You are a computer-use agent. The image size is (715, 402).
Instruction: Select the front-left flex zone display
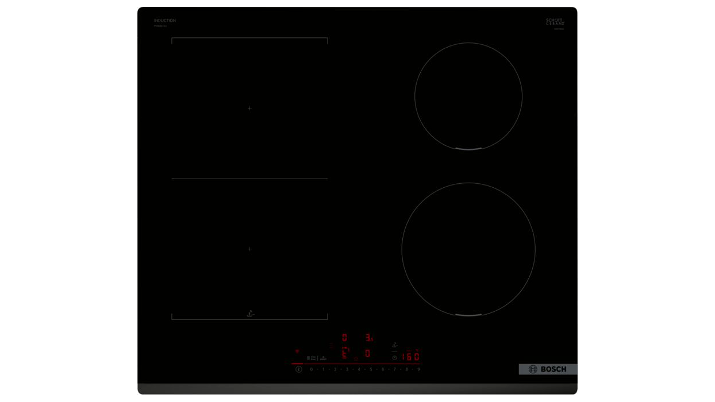coord(345,353)
